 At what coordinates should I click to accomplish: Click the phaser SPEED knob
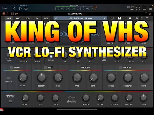111,77
